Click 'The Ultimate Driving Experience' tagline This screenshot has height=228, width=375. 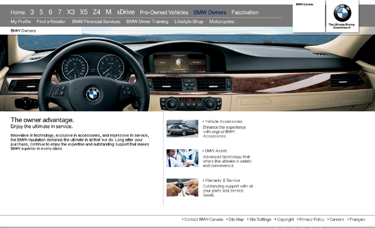(341, 26)
